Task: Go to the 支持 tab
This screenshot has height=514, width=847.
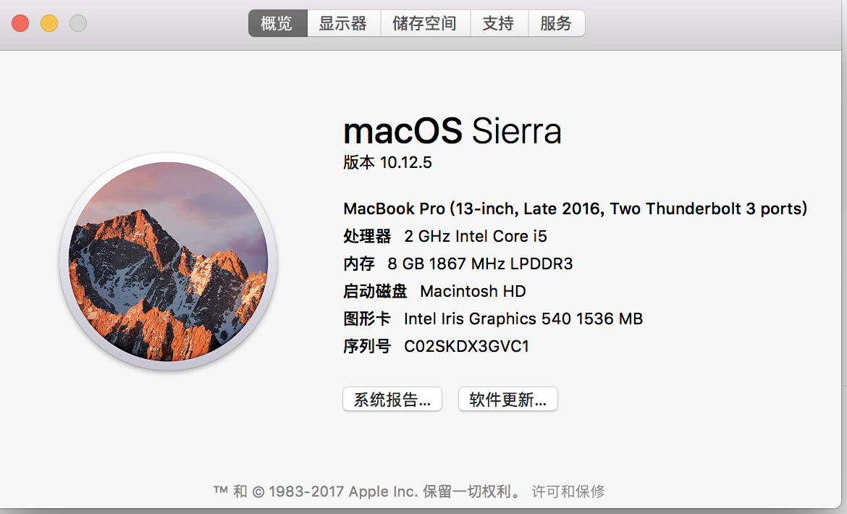Action: (499, 23)
